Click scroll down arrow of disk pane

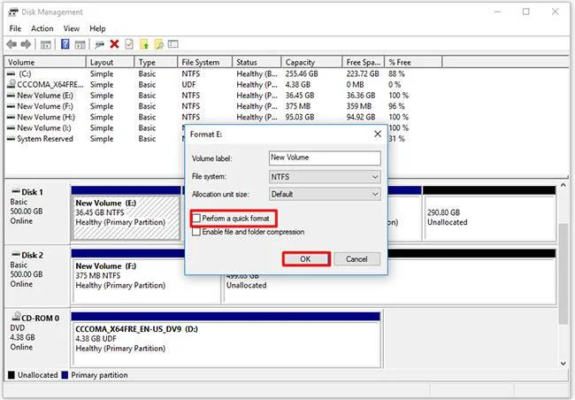[563, 364]
